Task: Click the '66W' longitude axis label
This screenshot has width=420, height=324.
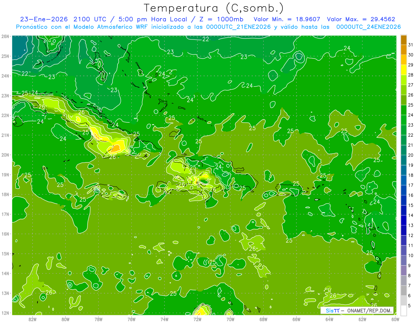Action: click(296, 319)
